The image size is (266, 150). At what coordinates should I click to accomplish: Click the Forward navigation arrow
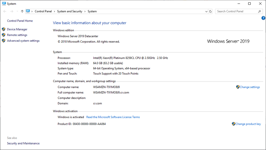click(x=12, y=11)
